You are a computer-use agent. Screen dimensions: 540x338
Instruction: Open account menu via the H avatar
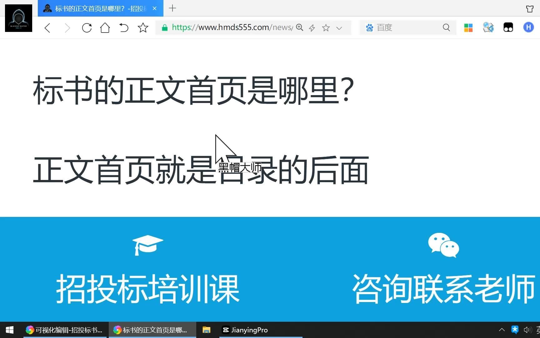point(528,27)
